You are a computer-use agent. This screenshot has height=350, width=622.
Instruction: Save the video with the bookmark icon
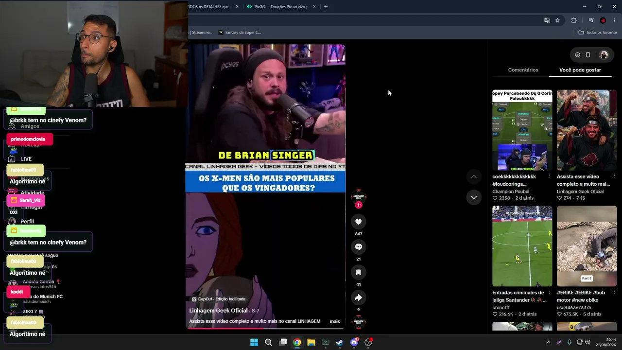[358, 272]
